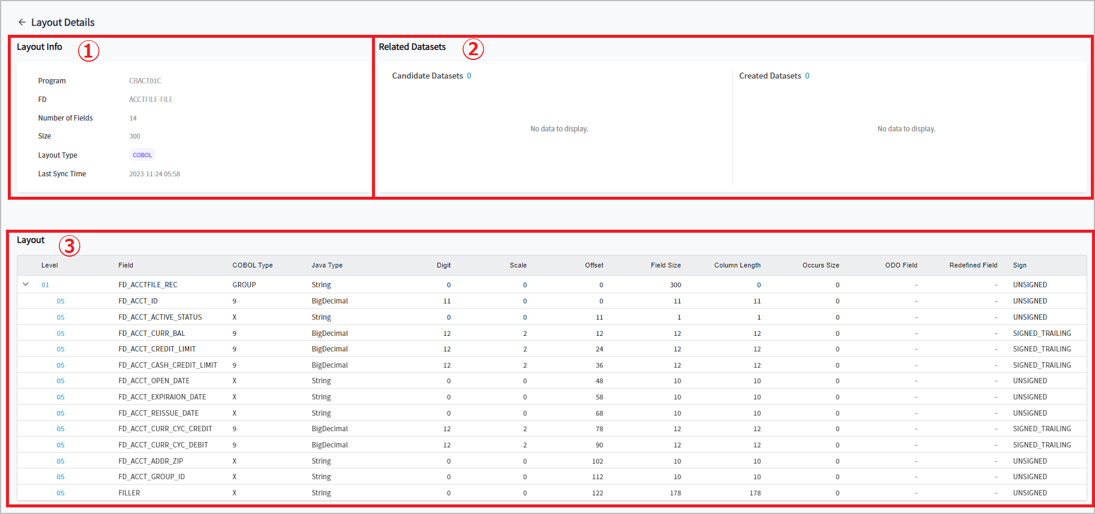Open level 05 link for FD_ACCT_CREDIT_LIMIT
The image size is (1095, 514).
click(61, 349)
